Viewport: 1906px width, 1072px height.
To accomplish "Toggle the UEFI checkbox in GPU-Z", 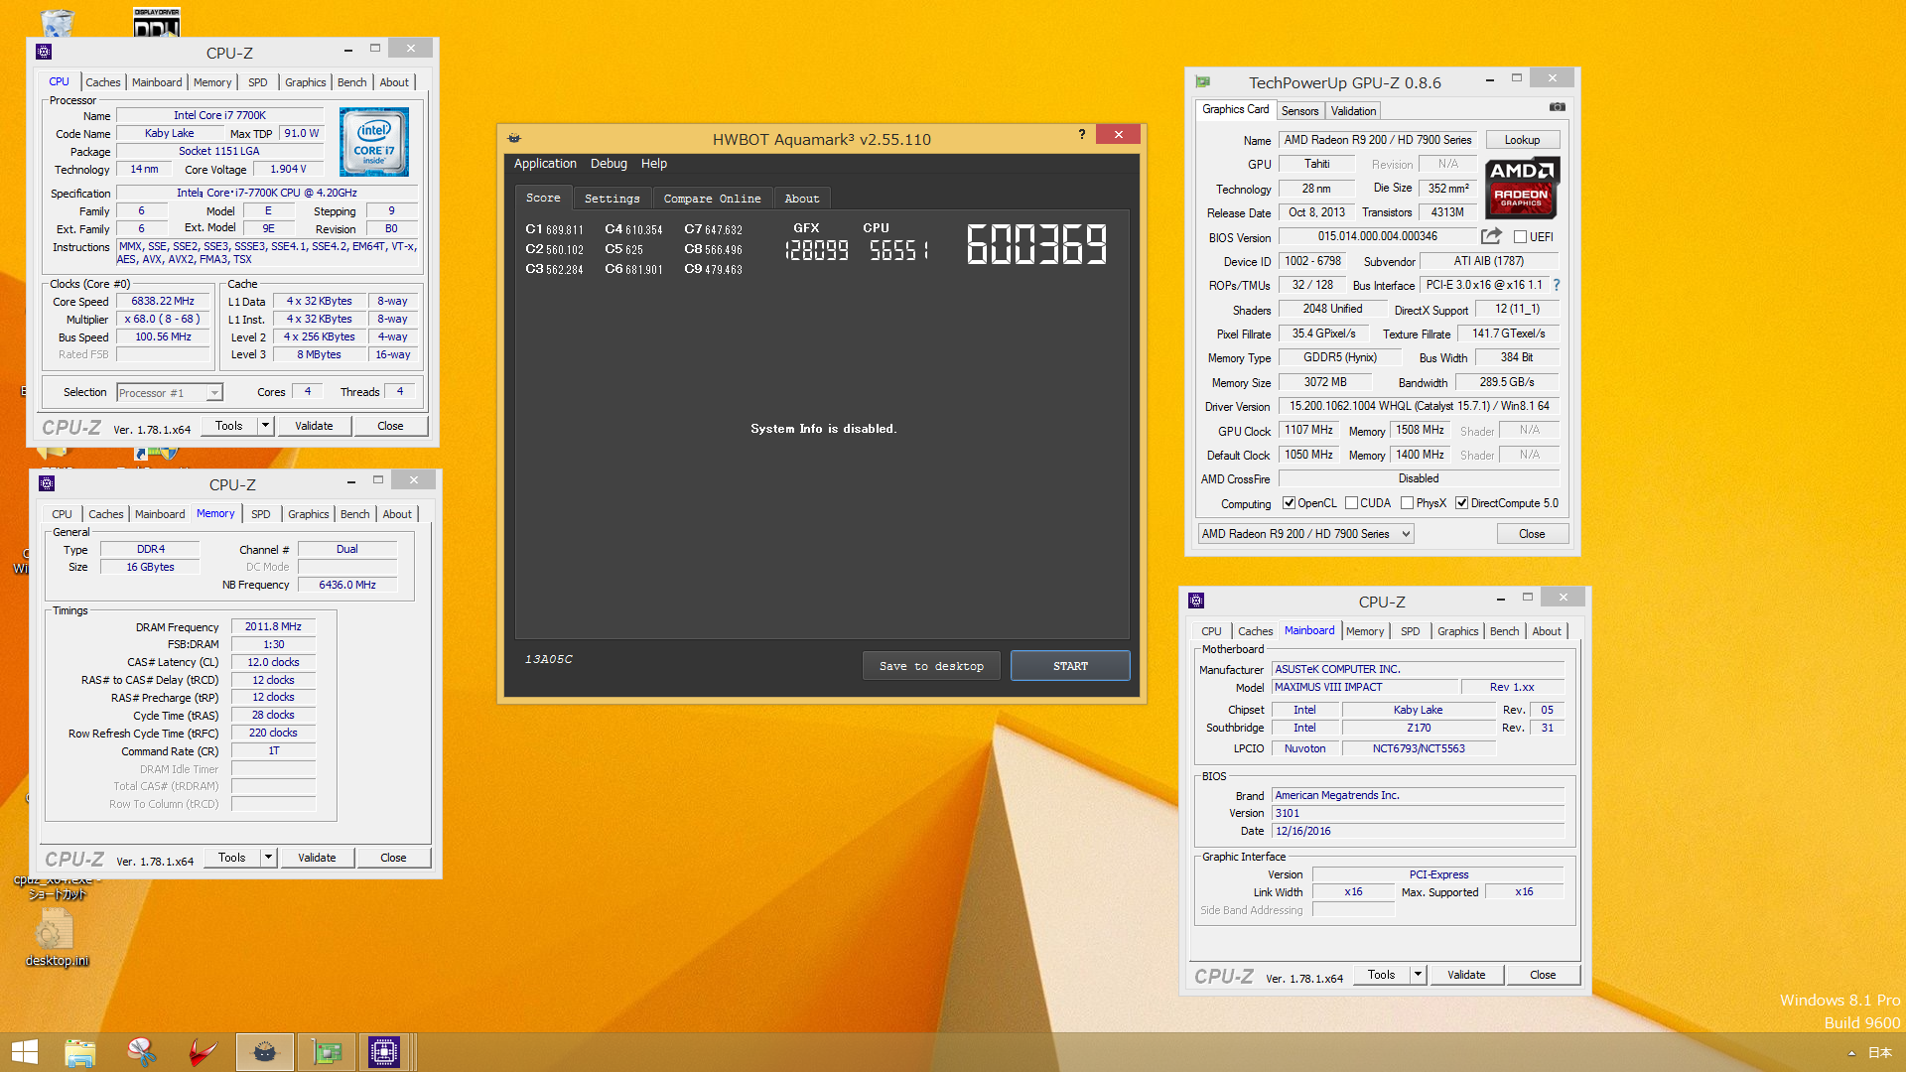I will (1520, 236).
